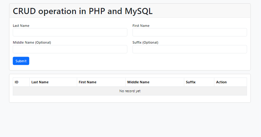261x137 pixels.
Task: Click the Last Name input field
Action: pos(70,32)
